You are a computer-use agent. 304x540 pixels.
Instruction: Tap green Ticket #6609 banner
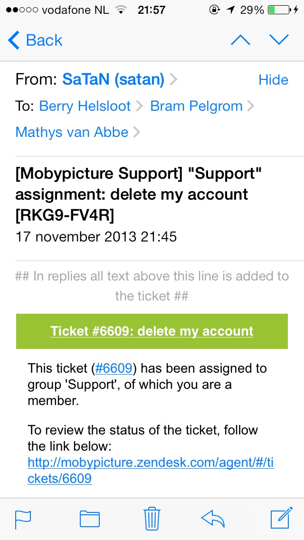click(152, 331)
